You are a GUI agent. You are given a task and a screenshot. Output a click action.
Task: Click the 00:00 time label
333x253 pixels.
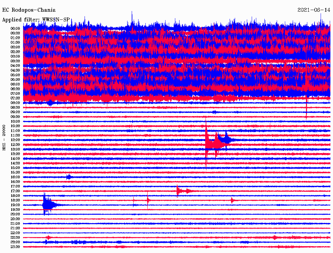15,29
